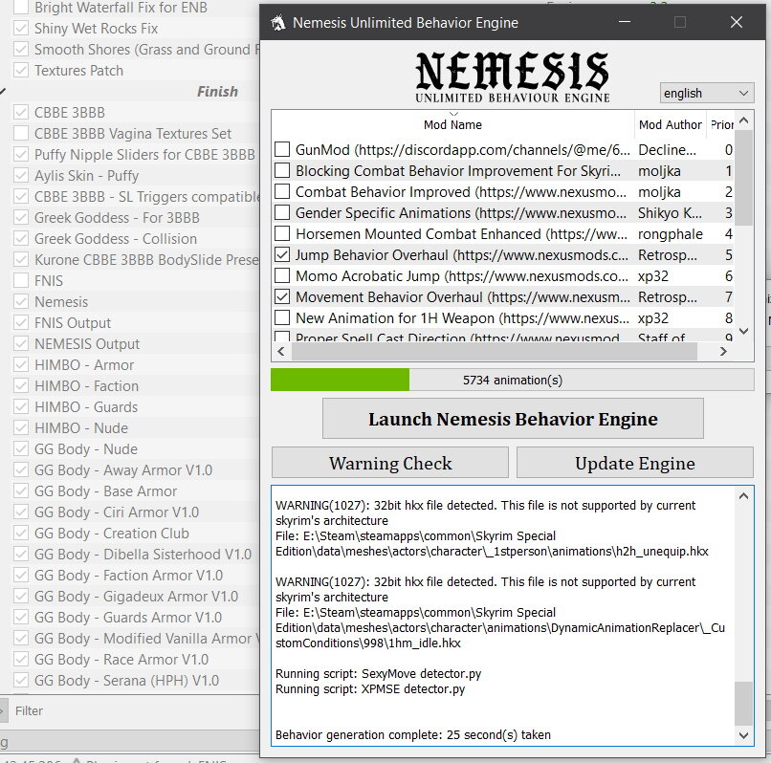Click the mod list vertical scrollbar thumb

[x=744, y=178]
